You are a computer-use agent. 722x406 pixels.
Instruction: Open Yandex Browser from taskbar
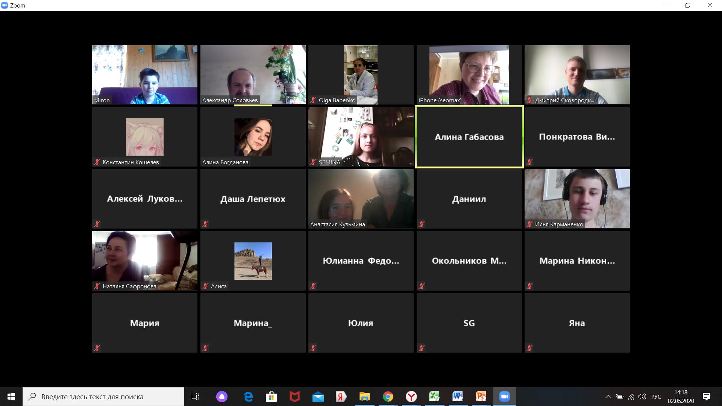click(x=411, y=397)
